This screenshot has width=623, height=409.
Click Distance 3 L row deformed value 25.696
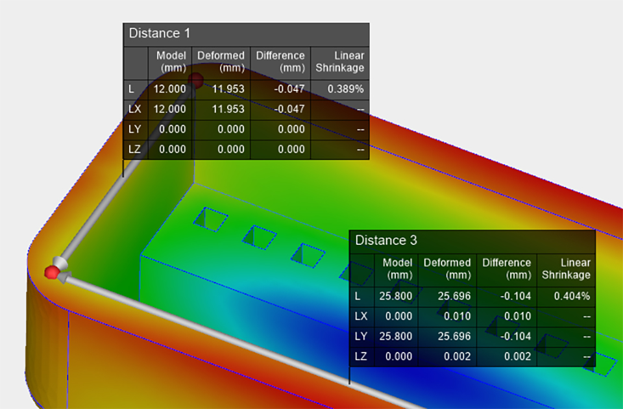point(454,296)
